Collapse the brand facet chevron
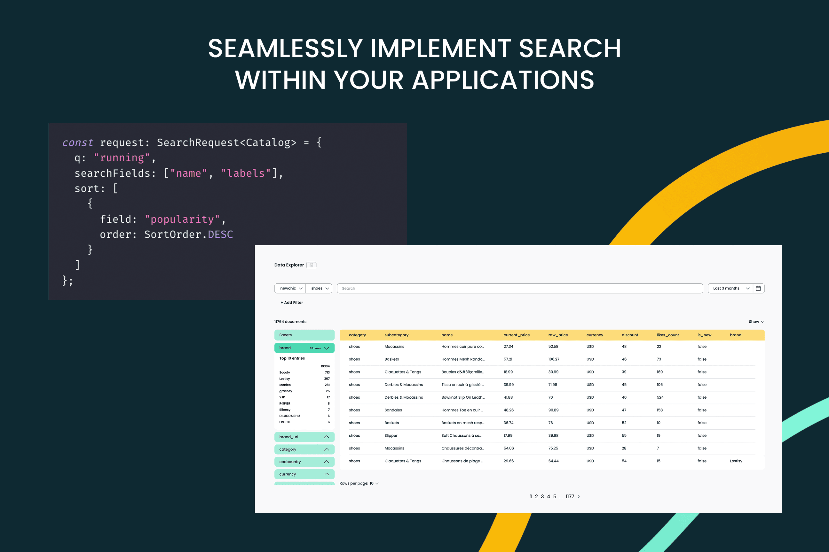 click(326, 348)
